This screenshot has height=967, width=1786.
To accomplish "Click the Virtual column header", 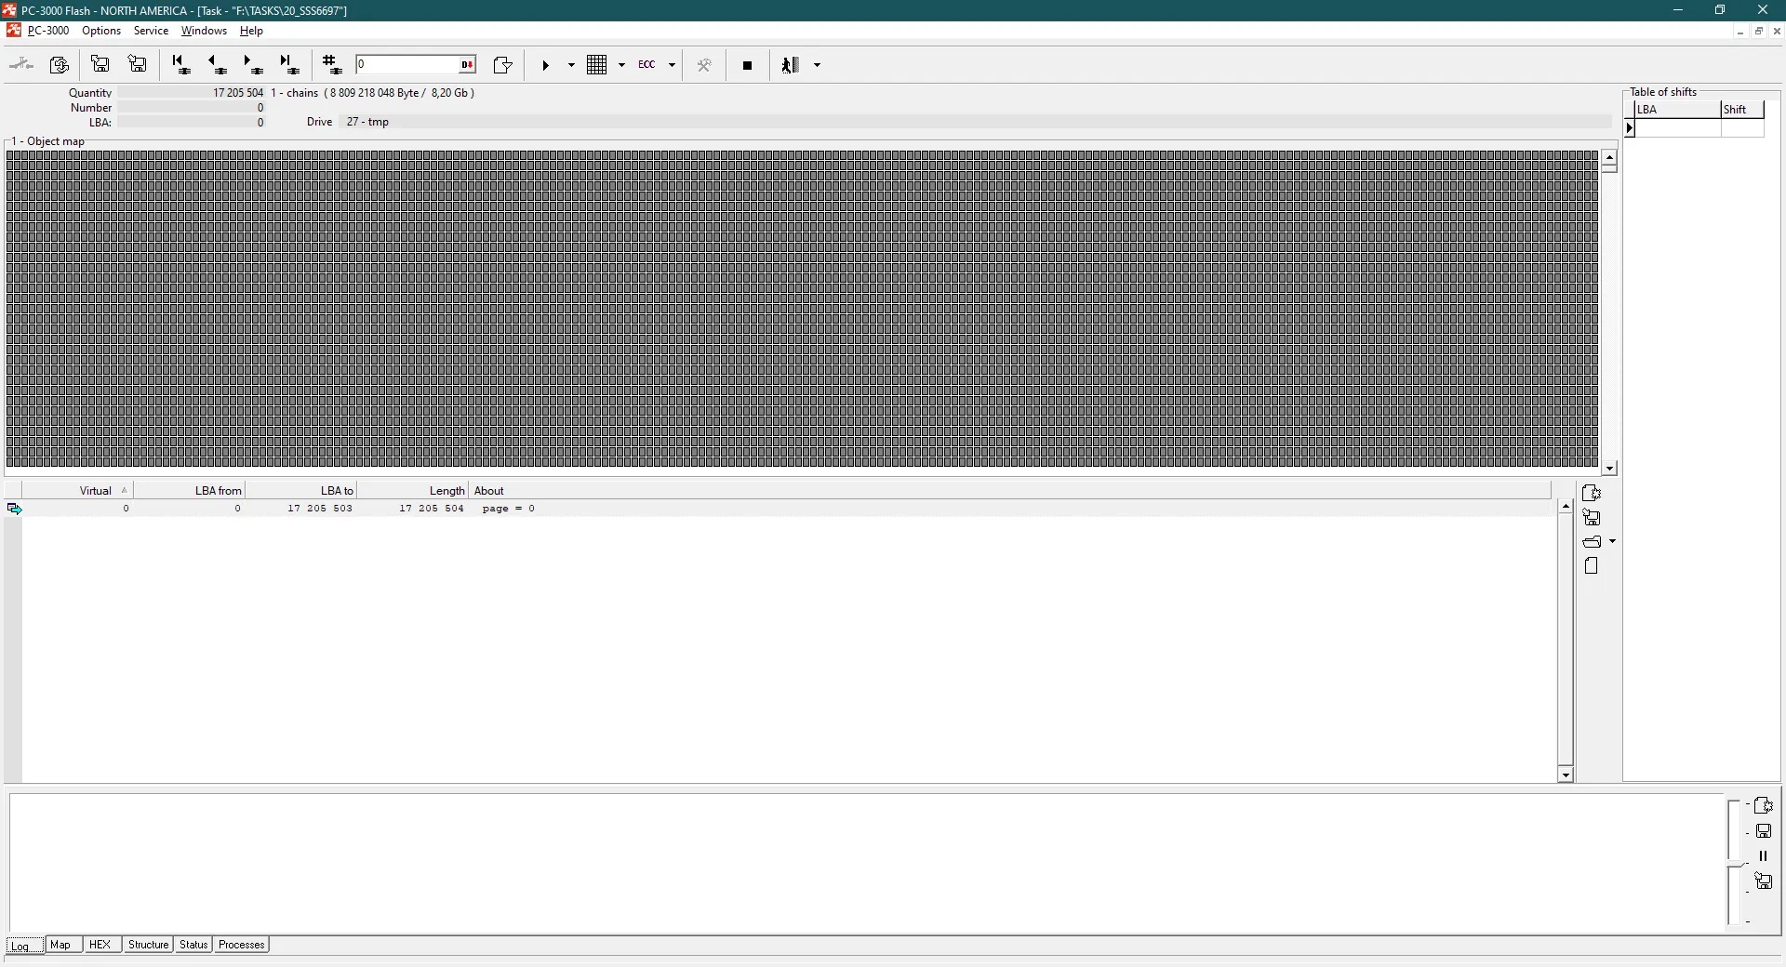I will pyautogui.click(x=95, y=491).
